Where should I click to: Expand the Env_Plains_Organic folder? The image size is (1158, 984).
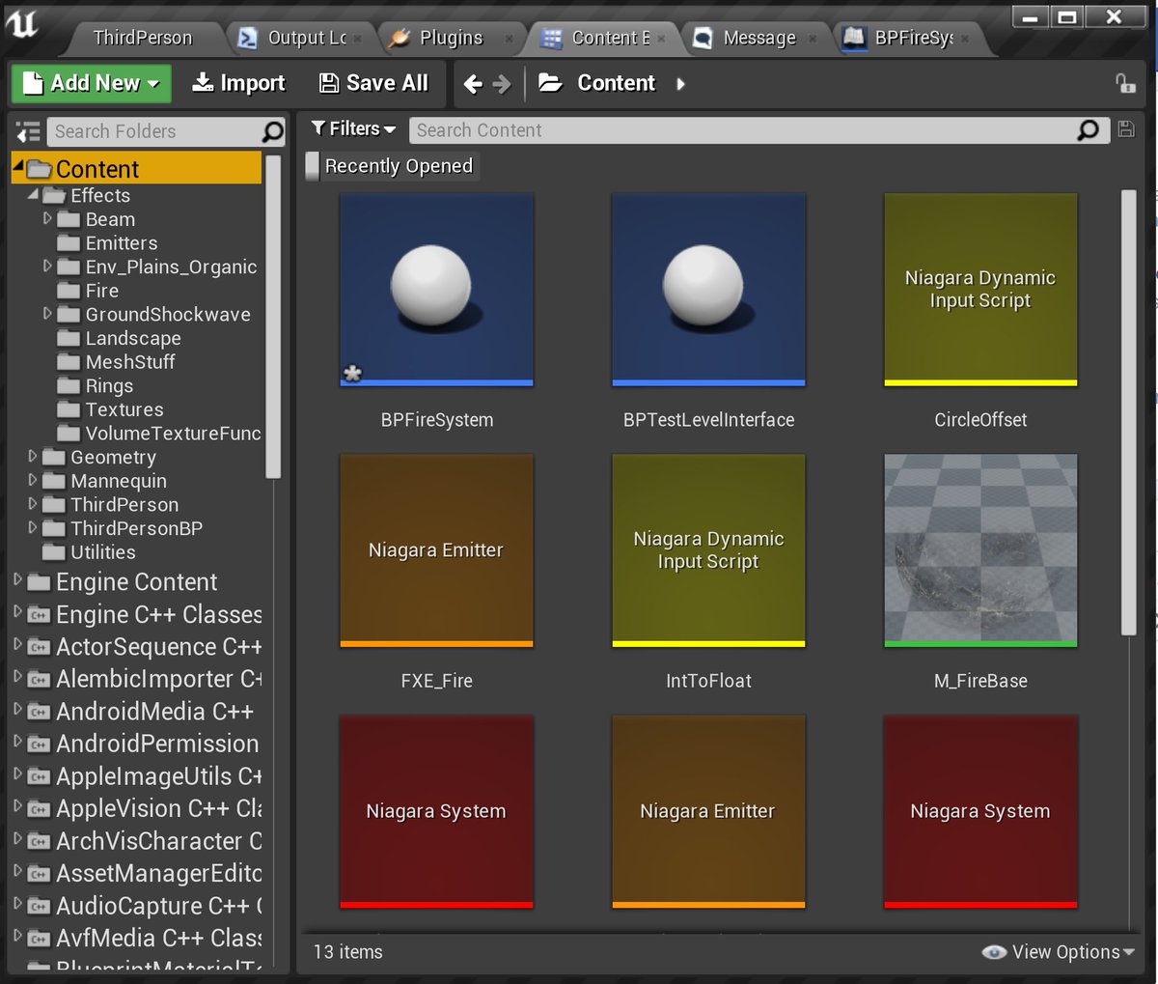[x=47, y=266]
